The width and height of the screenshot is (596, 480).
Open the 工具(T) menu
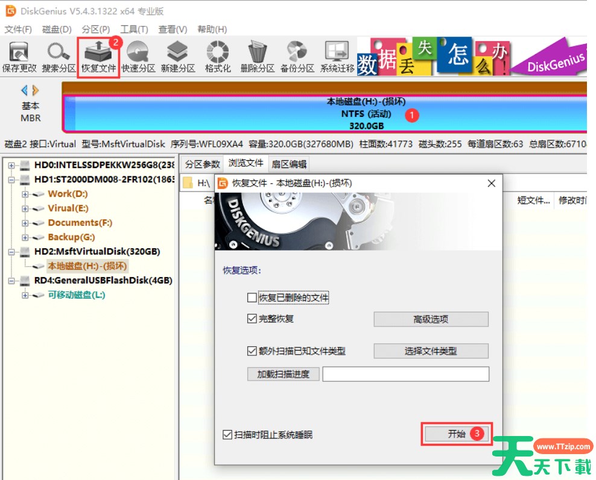pos(134,29)
